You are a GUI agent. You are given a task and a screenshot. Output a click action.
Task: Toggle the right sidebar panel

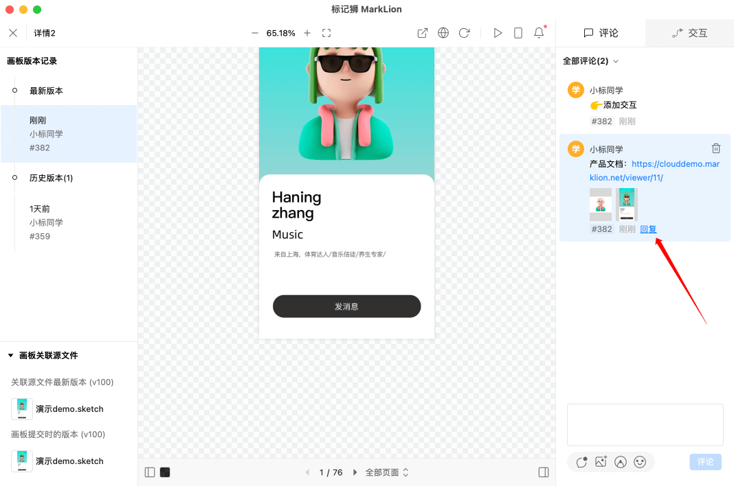(544, 472)
